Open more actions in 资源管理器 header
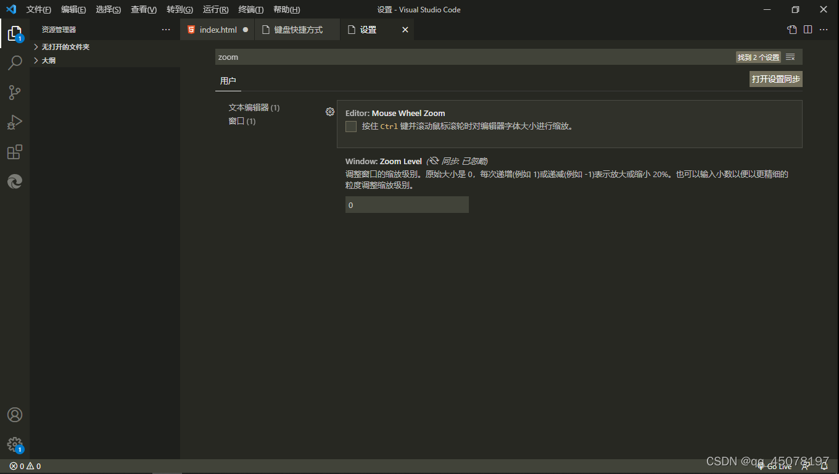This screenshot has width=839, height=474. [x=166, y=30]
